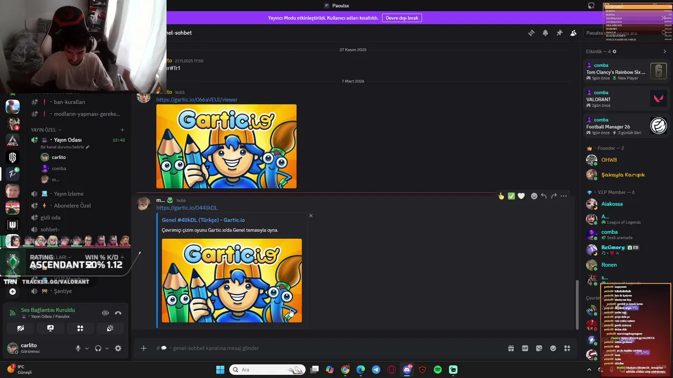Set channel status Bir kanal durumu belirle

click(x=65, y=147)
